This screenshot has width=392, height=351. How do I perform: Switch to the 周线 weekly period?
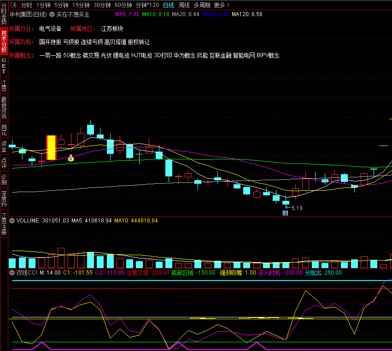point(184,5)
